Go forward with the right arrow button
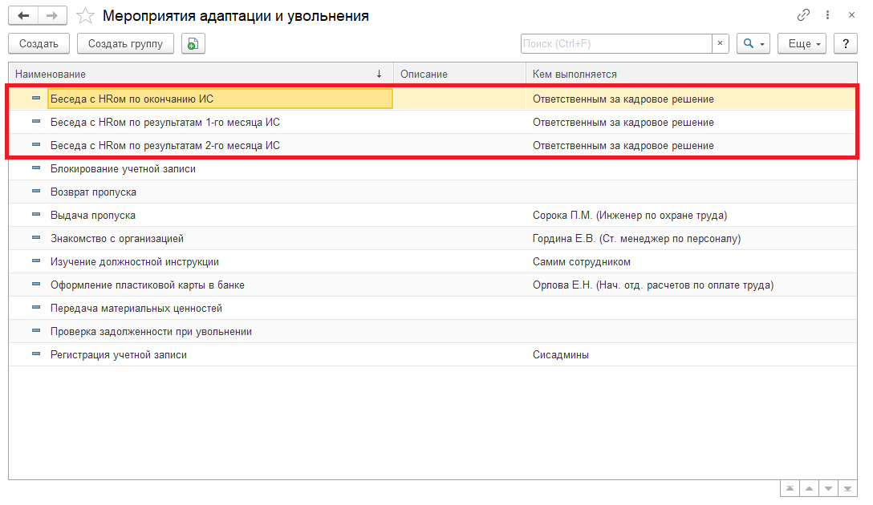 click(x=52, y=16)
